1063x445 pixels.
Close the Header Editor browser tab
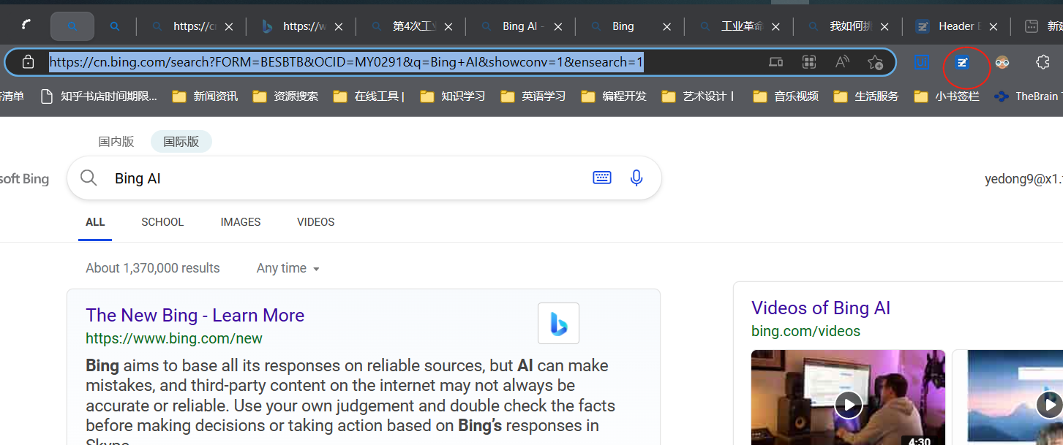(993, 26)
